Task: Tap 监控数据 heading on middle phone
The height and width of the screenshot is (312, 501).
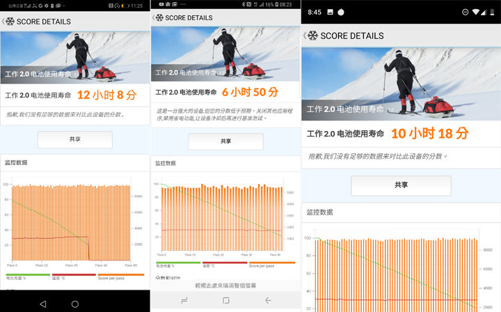Action: 166,164
